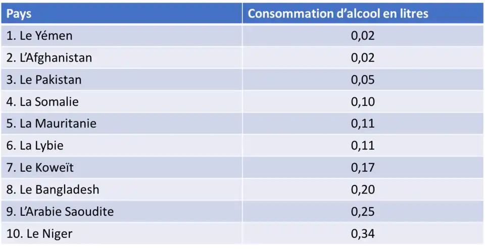Select the "1. Le Yémen" cell
Viewport: 485px width, 249px height.
(39, 36)
